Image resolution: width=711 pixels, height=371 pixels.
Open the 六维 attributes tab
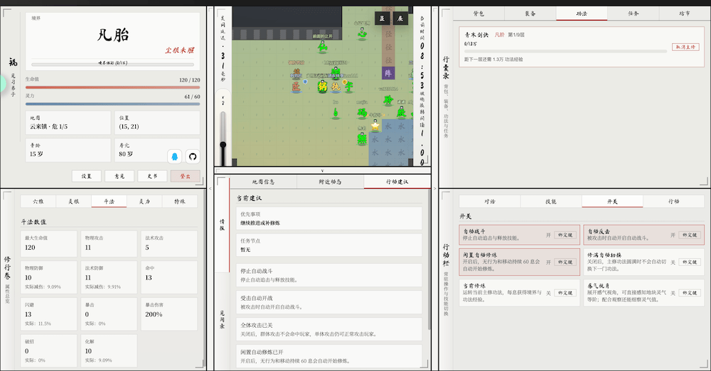(38, 201)
